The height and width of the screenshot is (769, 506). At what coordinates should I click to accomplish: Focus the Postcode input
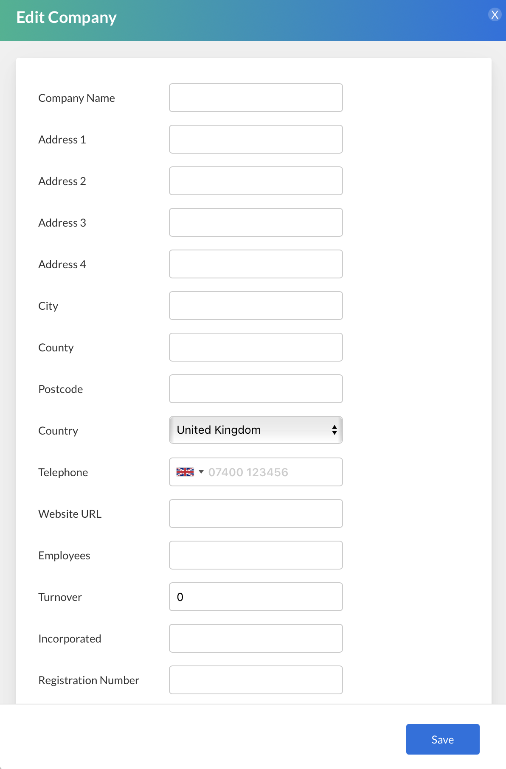(x=256, y=389)
